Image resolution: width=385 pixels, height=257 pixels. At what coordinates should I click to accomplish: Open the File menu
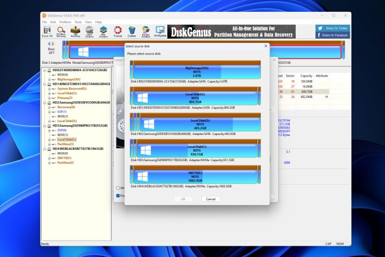(x=44, y=22)
